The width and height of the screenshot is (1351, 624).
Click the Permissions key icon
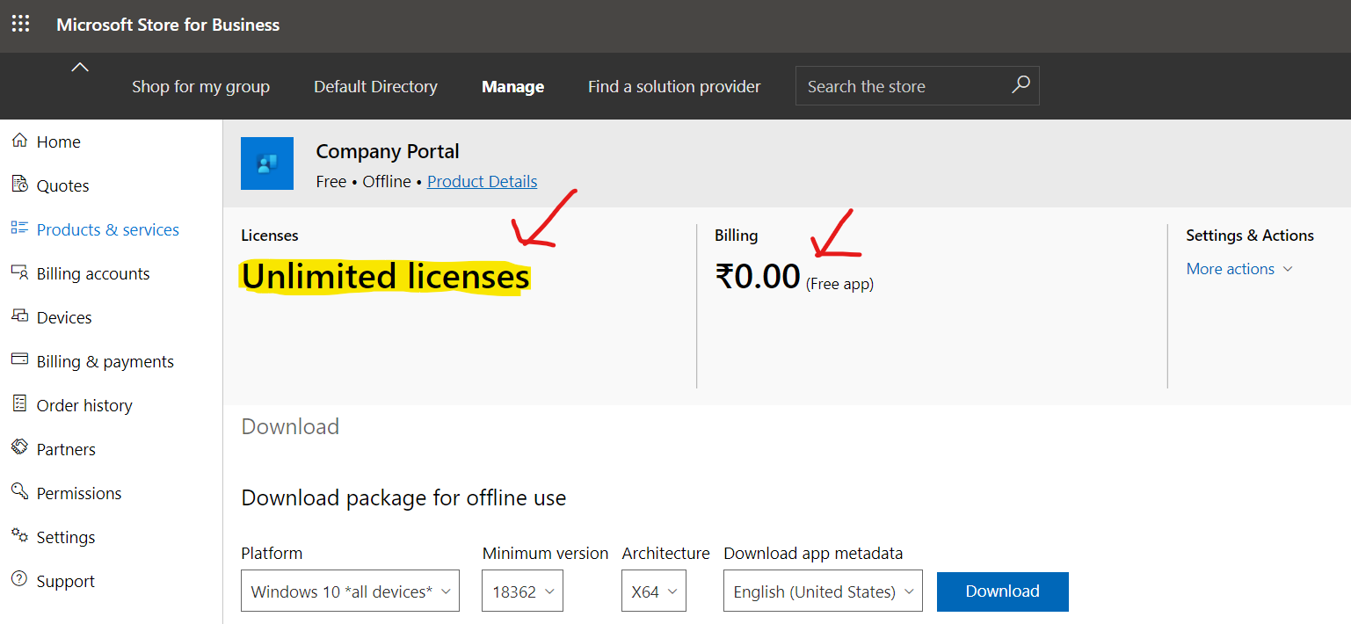pos(19,492)
